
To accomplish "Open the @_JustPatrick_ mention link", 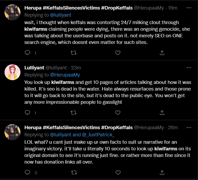I will point(99,135).
